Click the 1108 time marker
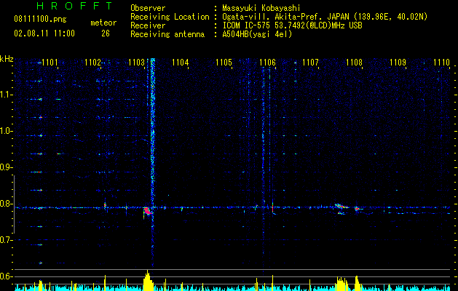Screen dimensions: 458x291 tap(354, 63)
